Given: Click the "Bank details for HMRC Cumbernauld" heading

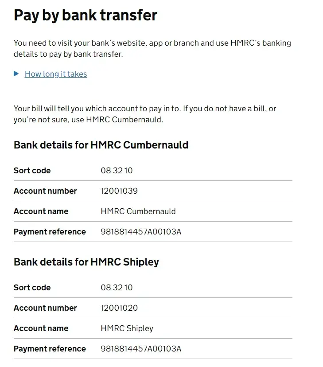Looking at the screenshot, I should 101,145.
